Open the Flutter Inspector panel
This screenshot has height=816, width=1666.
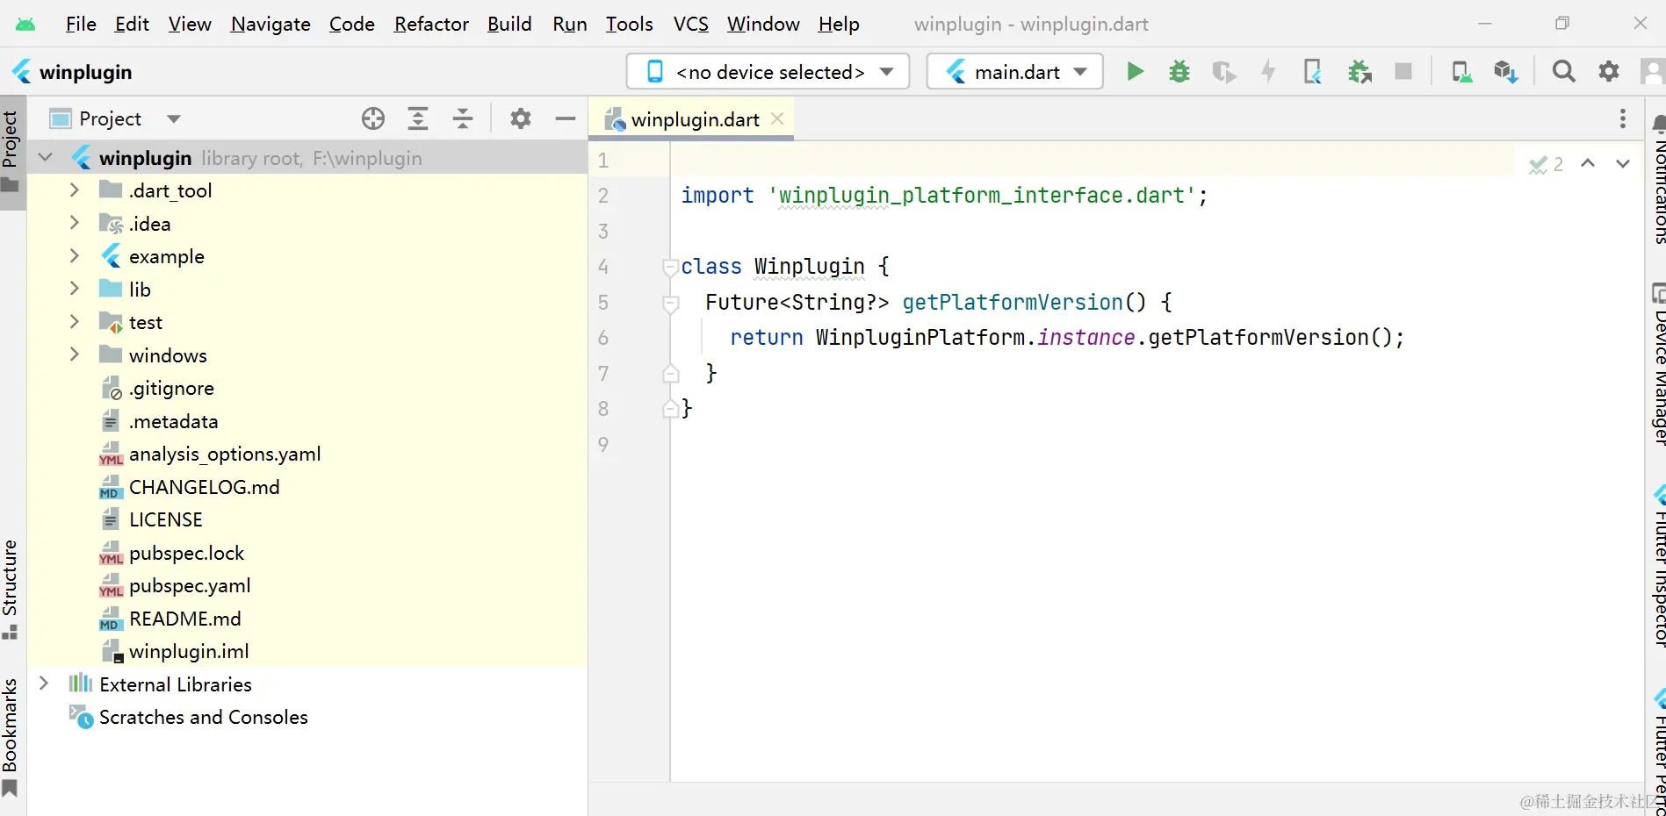click(1658, 566)
